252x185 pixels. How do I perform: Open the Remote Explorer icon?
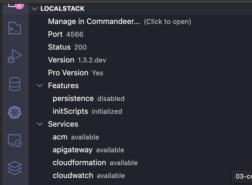pos(15,141)
